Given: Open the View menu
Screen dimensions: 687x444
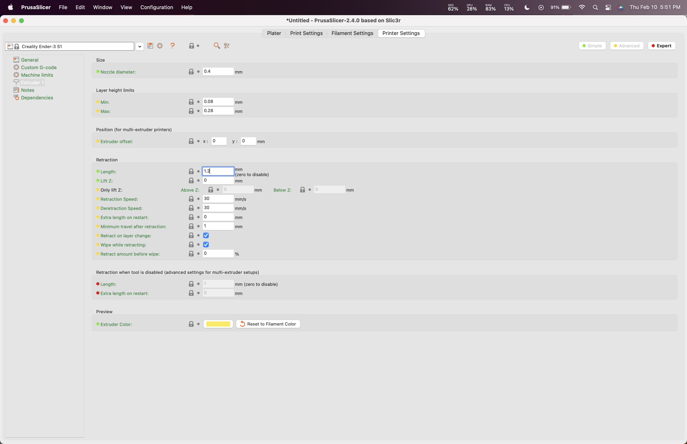Looking at the screenshot, I should tap(126, 7).
